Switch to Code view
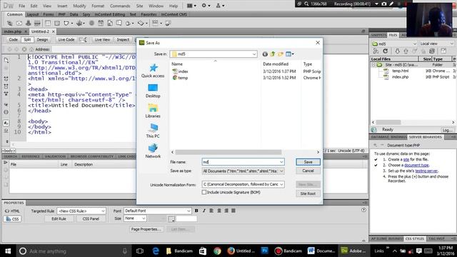Screen dimensions: 457x257 click(13, 40)
